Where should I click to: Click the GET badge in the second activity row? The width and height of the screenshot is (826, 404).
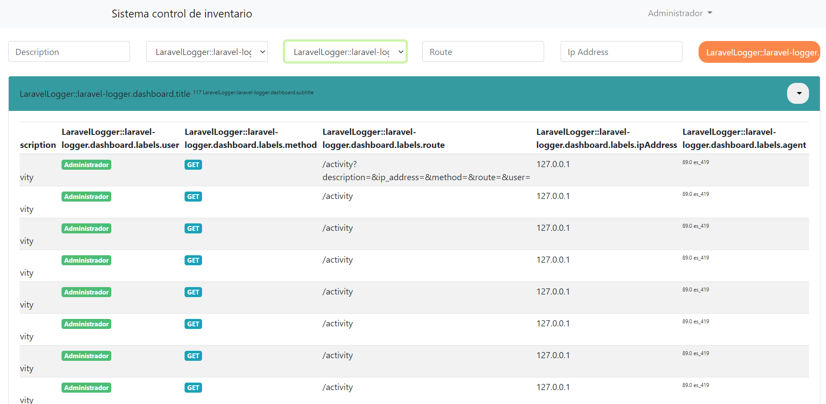point(193,196)
